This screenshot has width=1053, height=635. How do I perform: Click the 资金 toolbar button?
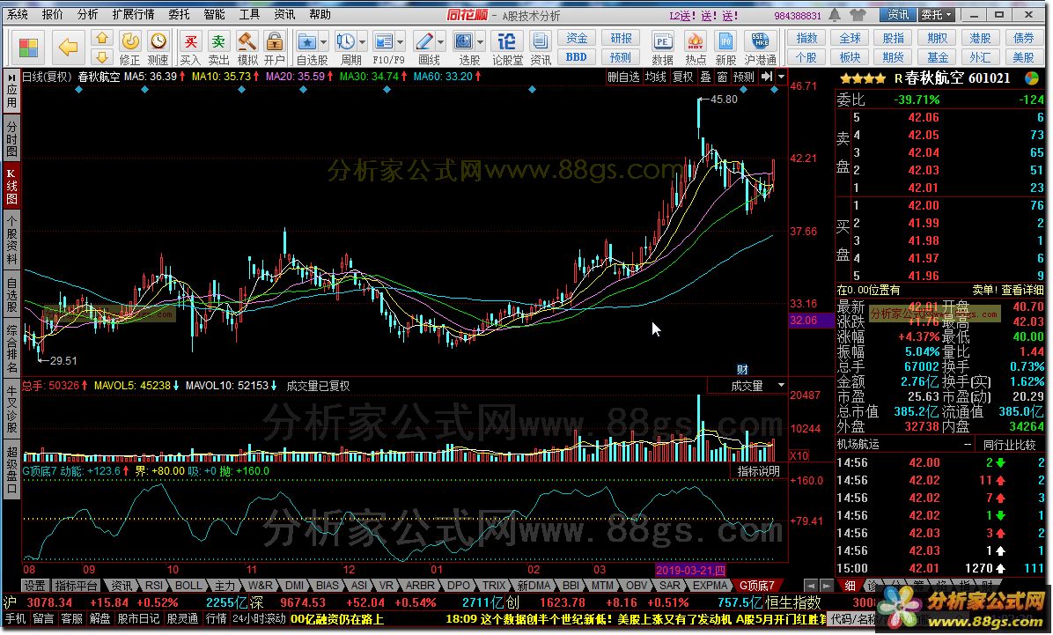coord(576,38)
